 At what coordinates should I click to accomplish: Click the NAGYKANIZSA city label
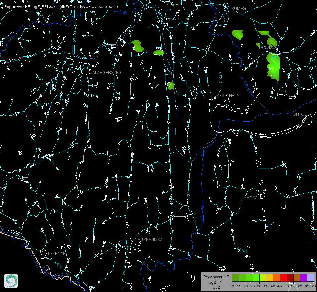coord(149,240)
